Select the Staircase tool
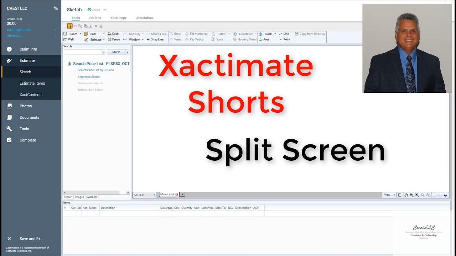 click(x=93, y=39)
